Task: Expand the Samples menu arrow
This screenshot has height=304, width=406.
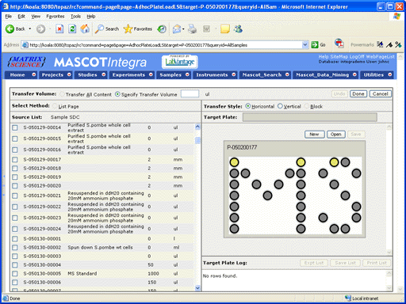Action: click(x=187, y=74)
